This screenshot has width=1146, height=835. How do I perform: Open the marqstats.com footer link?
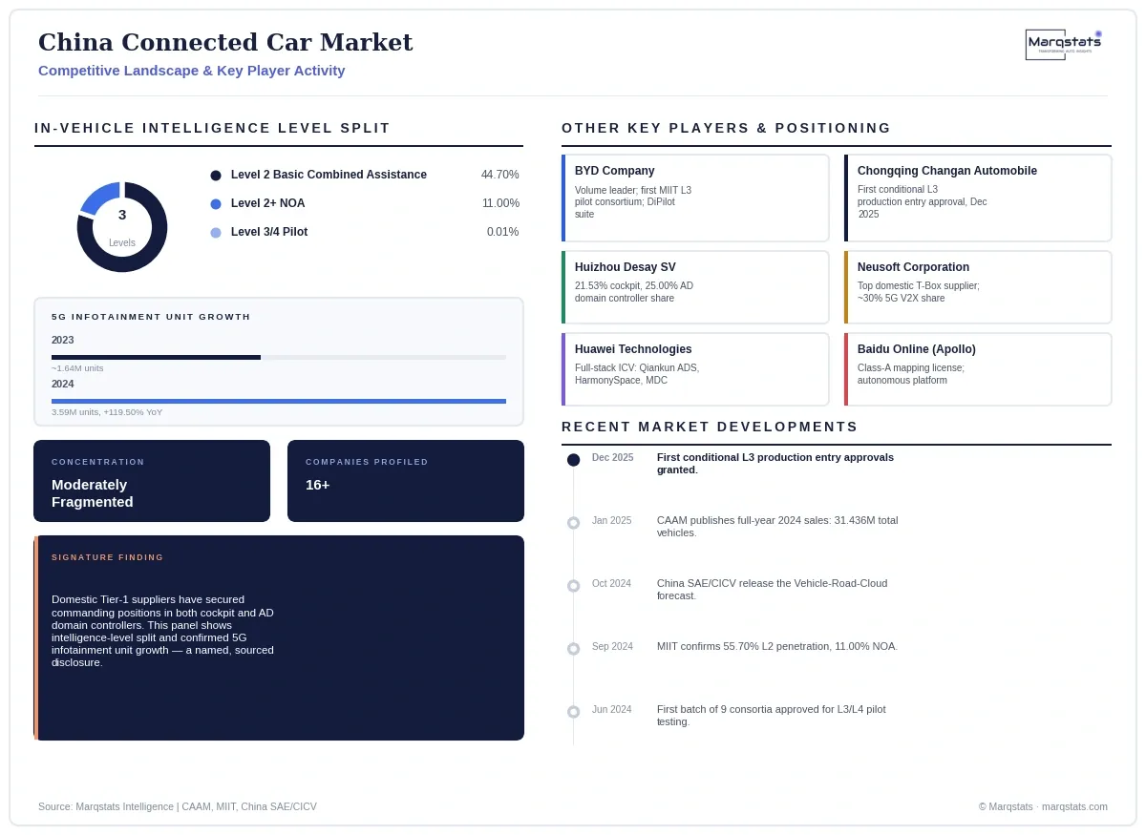tap(1074, 806)
